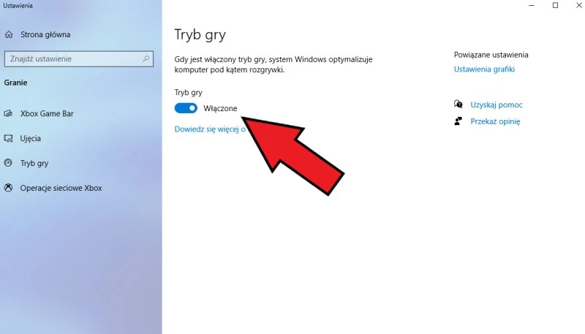This screenshot has height=334, width=585.
Task: Click the Xbox Game Bar sidebar icon
Action: pyautogui.click(x=8, y=113)
